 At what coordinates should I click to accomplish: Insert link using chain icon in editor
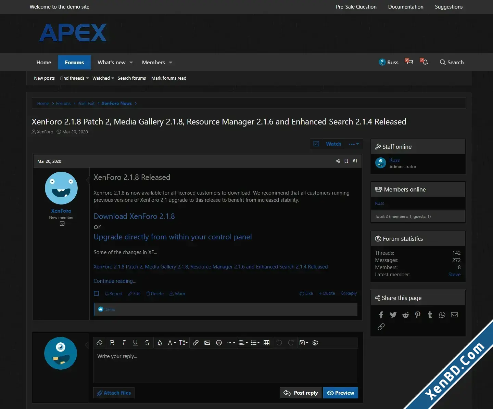point(195,343)
